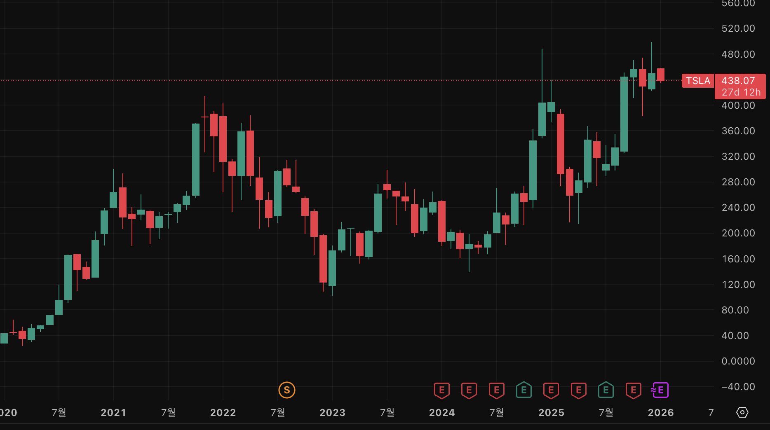Select green earnings marker between July 2024 and 2025

pyautogui.click(x=524, y=390)
